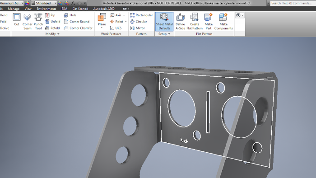The height and width of the screenshot is (178, 316).
Task: Open the Aluminum material dropdown
Action: point(22,3)
